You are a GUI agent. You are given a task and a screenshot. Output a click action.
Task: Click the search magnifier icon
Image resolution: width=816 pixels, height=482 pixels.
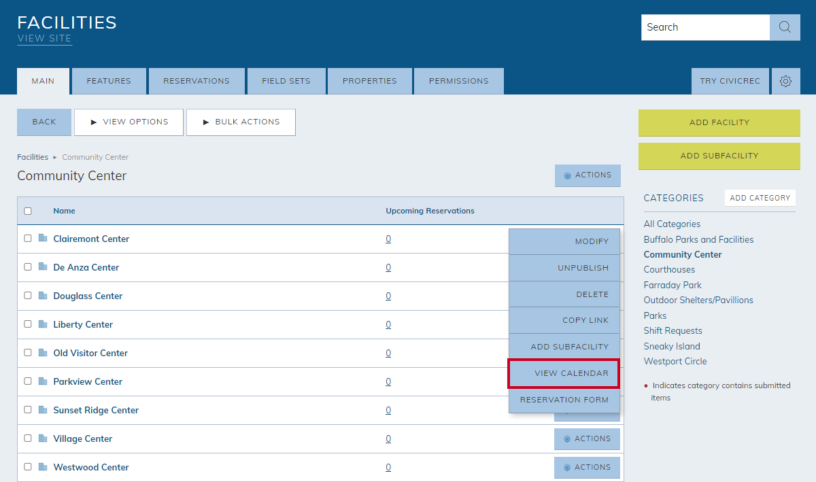coord(785,27)
